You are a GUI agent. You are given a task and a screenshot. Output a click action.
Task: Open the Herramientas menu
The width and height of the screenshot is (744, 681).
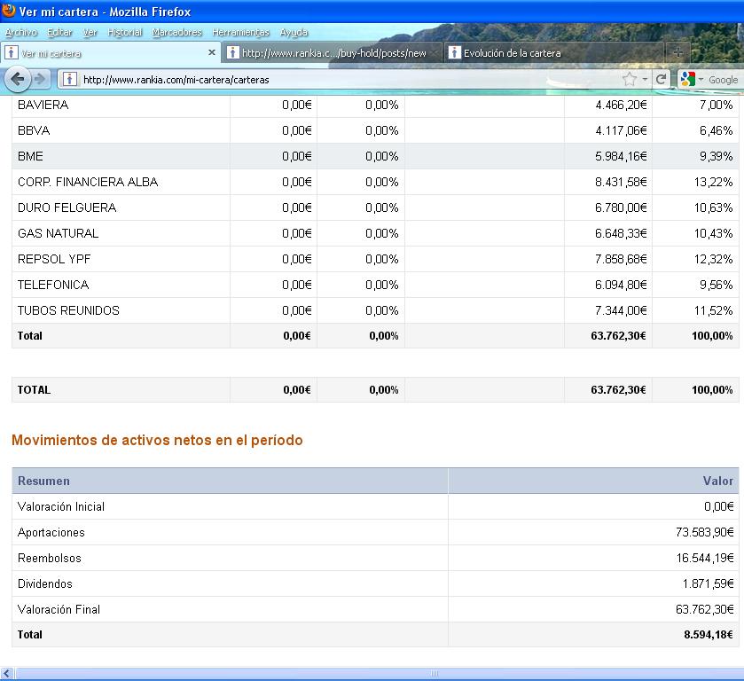pyautogui.click(x=240, y=33)
